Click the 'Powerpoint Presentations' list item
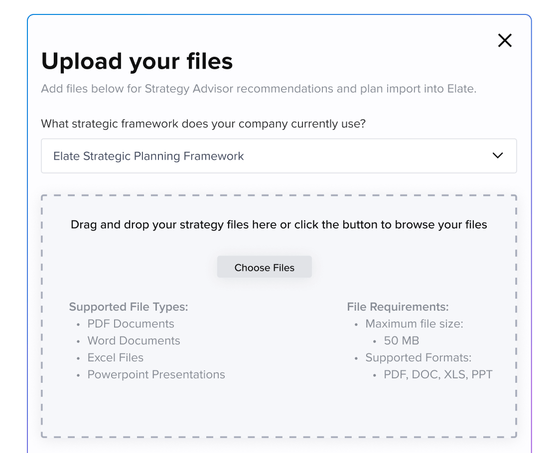558x453 pixels. (156, 374)
